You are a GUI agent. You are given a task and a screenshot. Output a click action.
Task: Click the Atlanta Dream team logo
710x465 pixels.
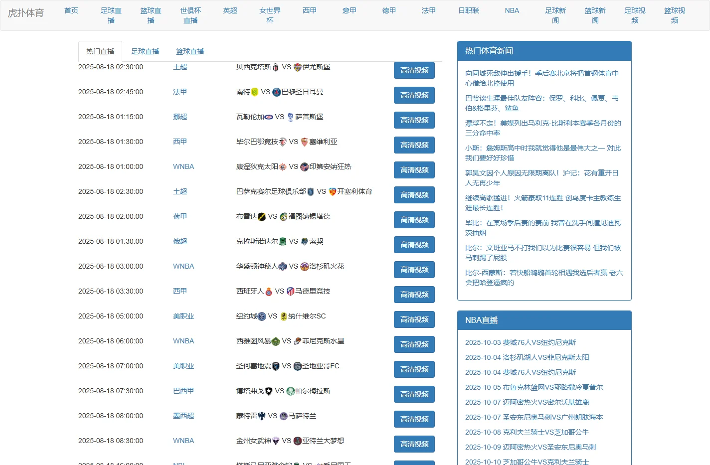pyautogui.click(x=298, y=441)
